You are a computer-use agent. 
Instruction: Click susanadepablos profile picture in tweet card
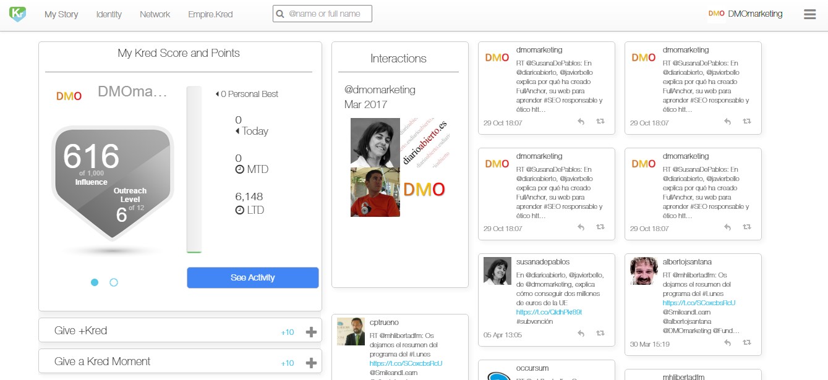point(497,271)
